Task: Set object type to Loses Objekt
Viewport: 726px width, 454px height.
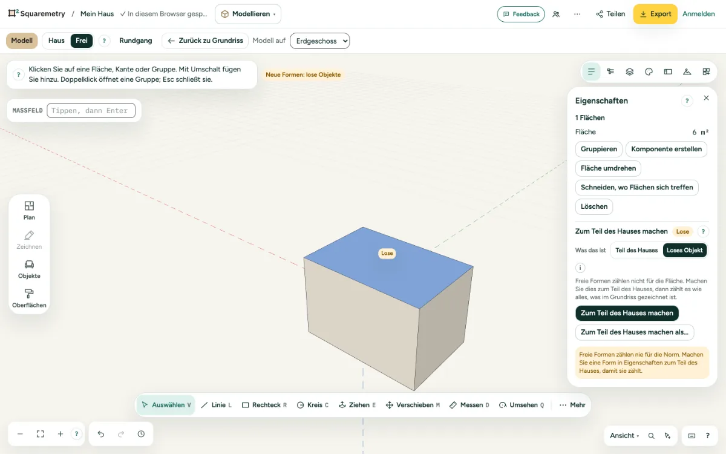Action: pos(685,250)
